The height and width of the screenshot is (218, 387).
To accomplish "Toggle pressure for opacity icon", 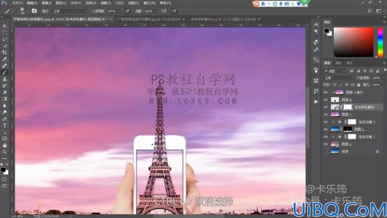I will coord(127,11).
